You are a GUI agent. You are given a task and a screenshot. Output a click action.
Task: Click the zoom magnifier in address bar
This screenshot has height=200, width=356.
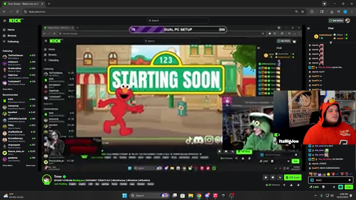(x=296, y=12)
